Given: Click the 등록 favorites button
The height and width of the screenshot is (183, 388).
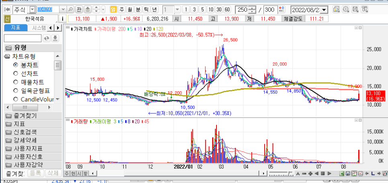Looking at the screenshot, I should (x=36, y=173).
